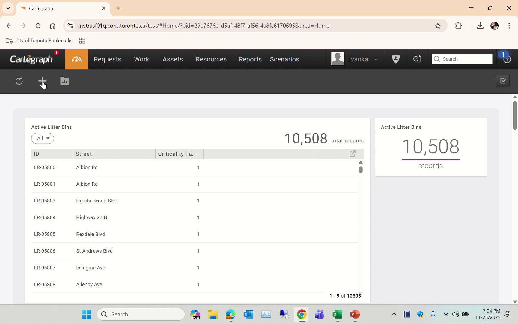This screenshot has width=518, height=324.
Task: Refresh the dashboard using the refresh icon
Action: point(19,81)
